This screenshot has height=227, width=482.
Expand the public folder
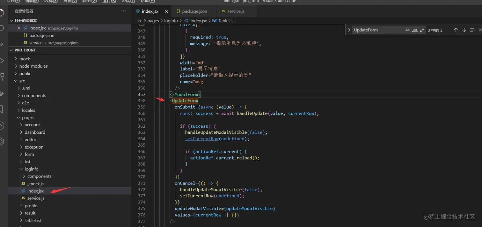pos(25,73)
